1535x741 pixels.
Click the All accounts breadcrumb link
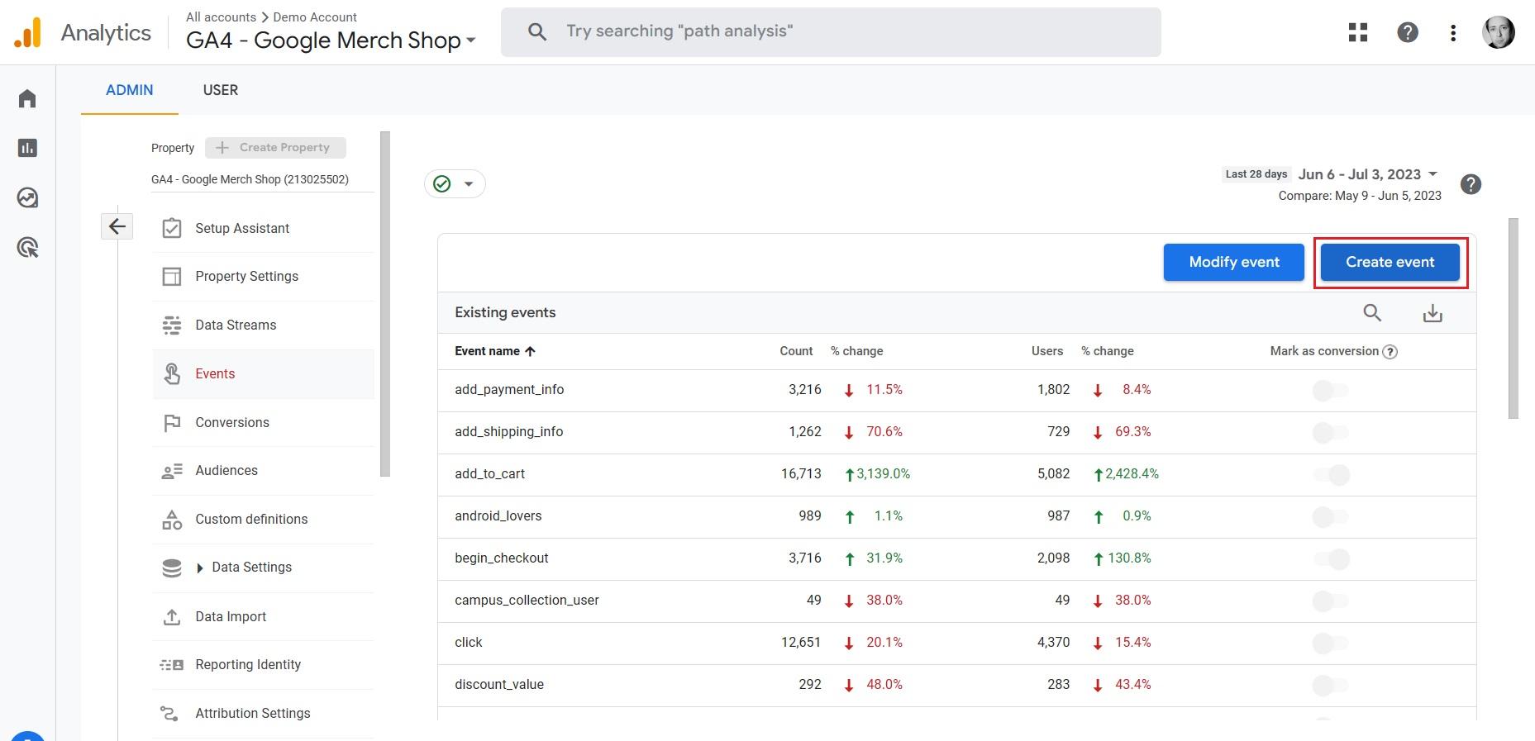221,17
